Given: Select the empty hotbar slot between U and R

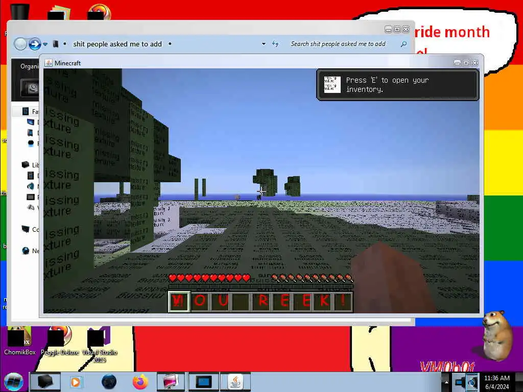Looking at the screenshot, I should point(241,301).
